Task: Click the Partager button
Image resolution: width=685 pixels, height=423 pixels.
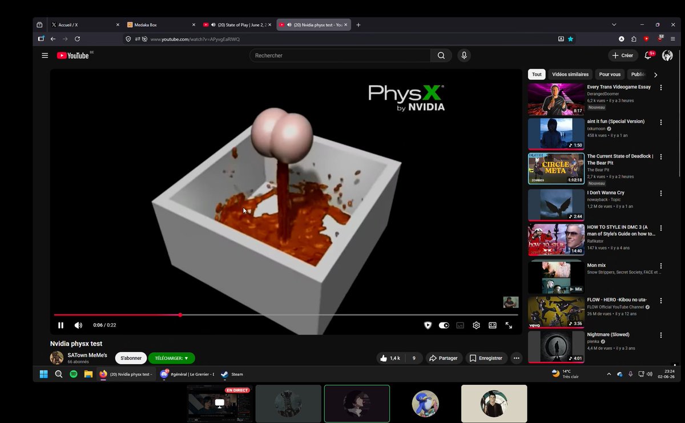Action: (x=444, y=358)
